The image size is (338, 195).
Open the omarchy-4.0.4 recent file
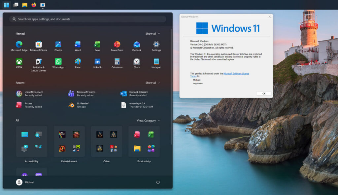[137, 105]
